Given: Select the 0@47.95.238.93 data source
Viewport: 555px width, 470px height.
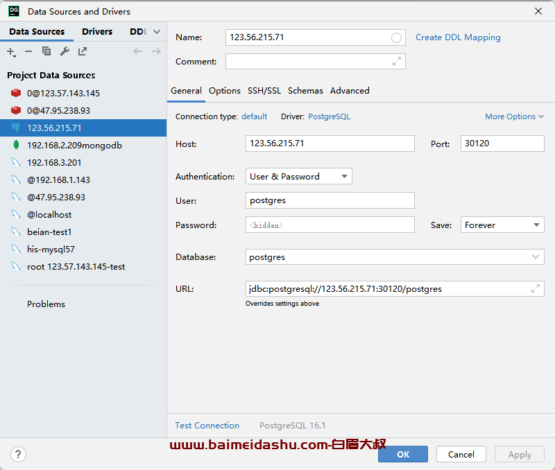Looking at the screenshot, I should pyautogui.click(x=83, y=110).
